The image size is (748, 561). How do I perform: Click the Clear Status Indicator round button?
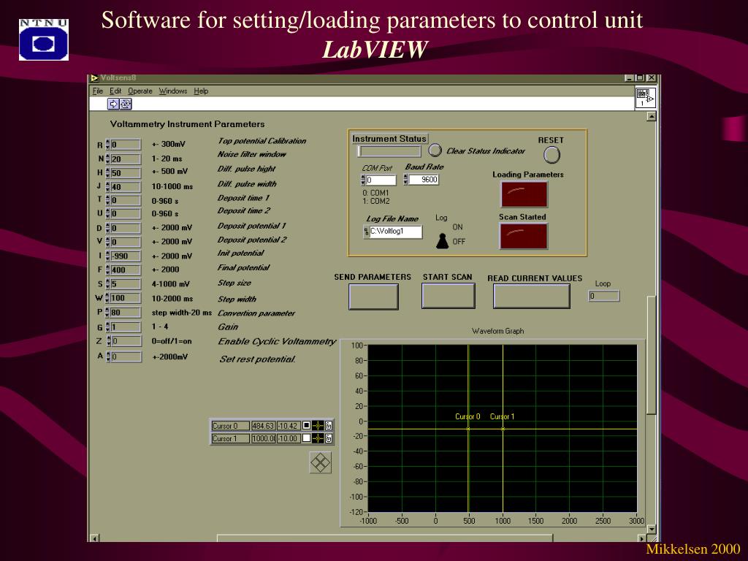(x=435, y=150)
